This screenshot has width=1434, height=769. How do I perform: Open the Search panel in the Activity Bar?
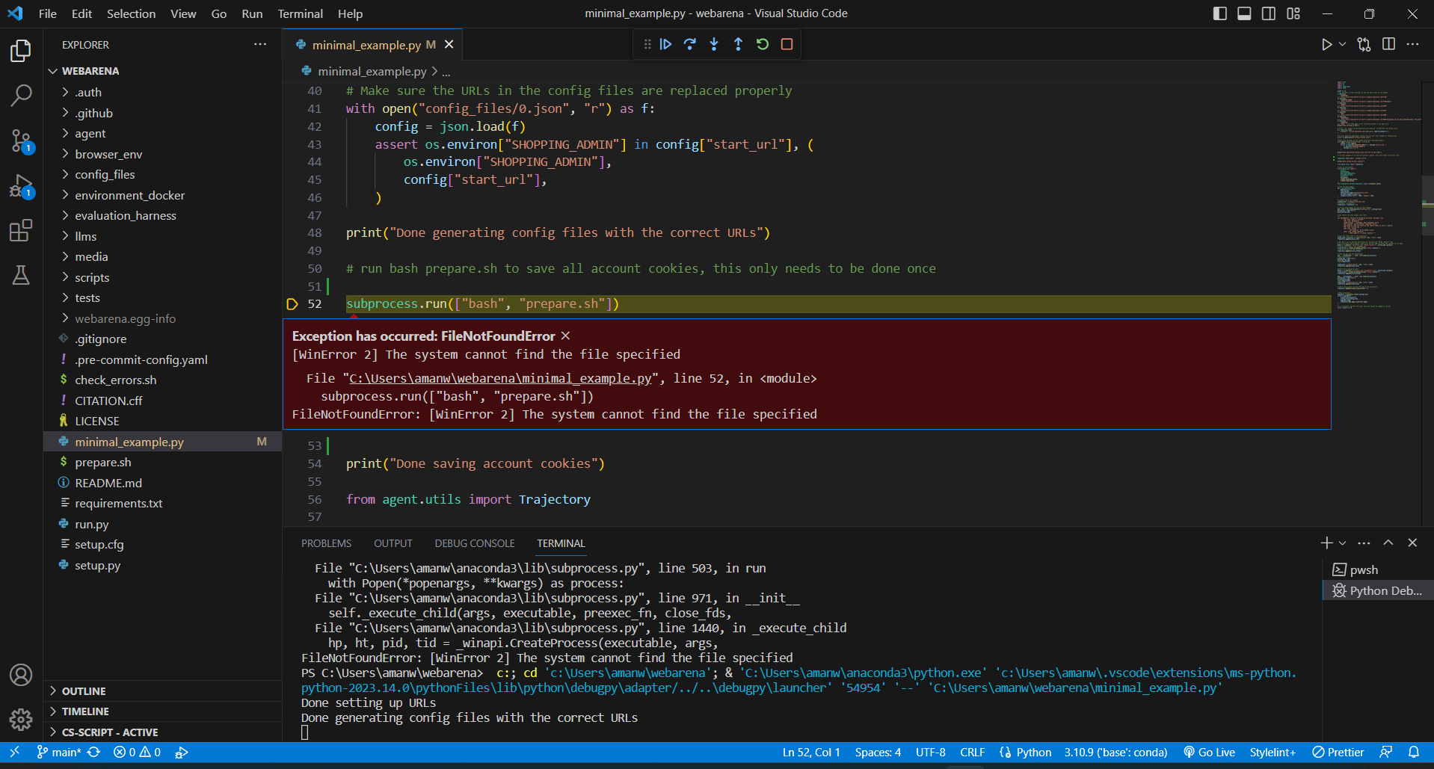21,95
